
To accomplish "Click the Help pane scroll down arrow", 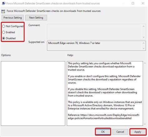I will [x=145, y=124].
